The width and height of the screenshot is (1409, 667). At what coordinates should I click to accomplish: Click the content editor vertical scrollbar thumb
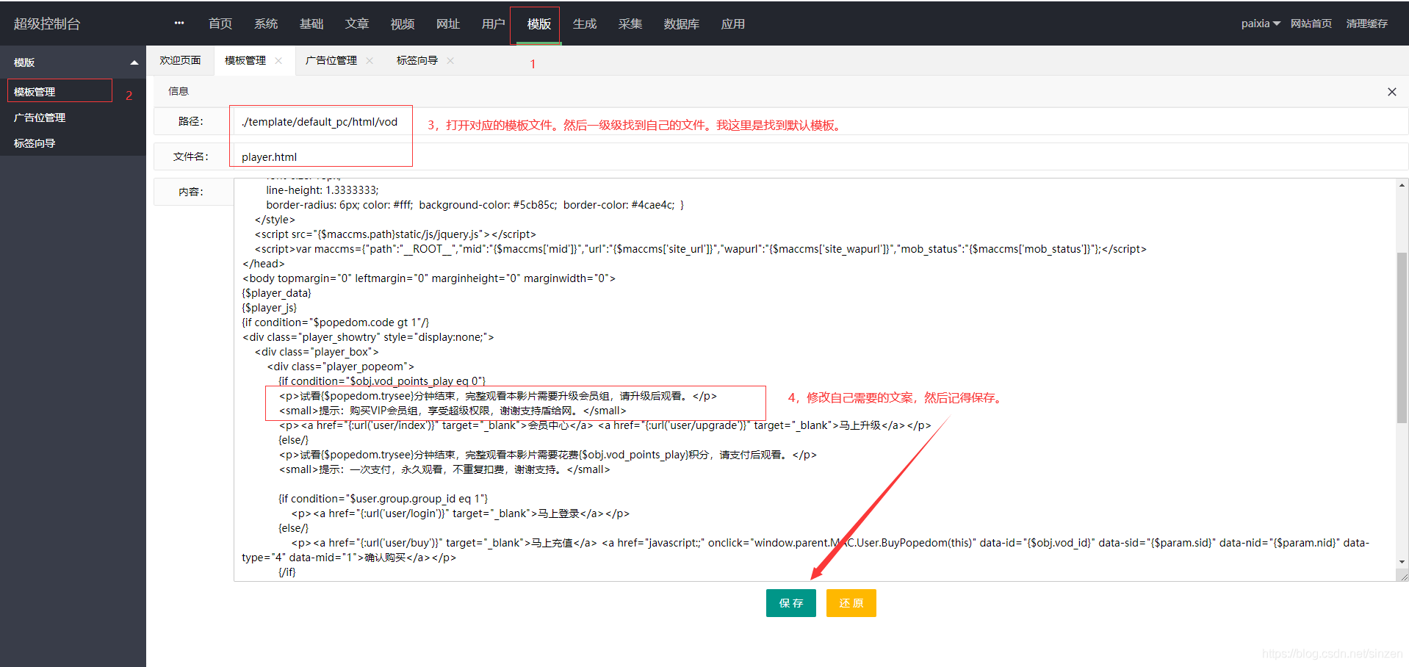click(1402, 338)
